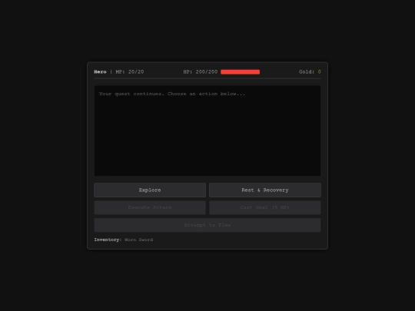
Task: Click the Inventory label
Action: [108, 240]
